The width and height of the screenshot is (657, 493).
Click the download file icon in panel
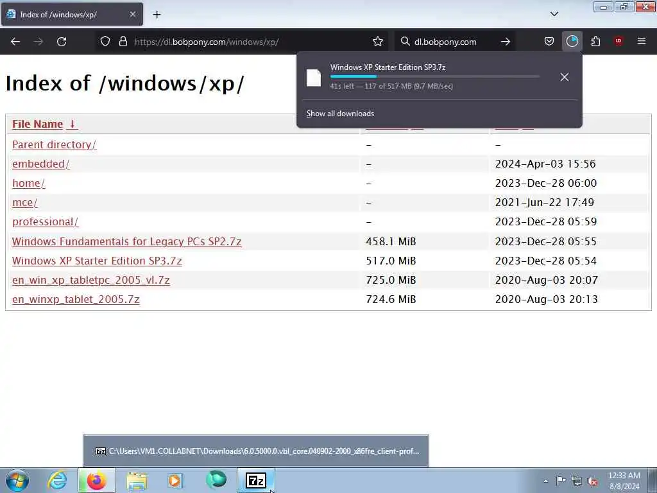313,78
